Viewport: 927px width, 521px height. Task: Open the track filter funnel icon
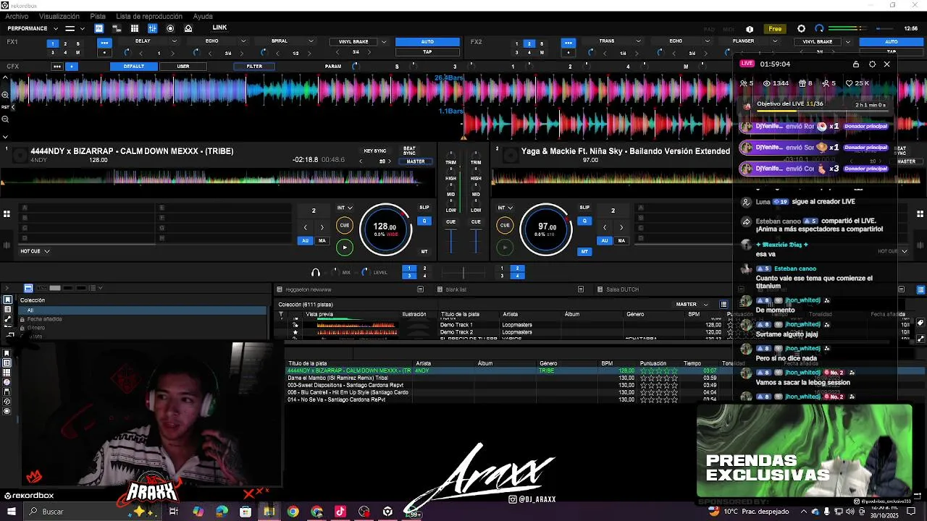(282, 315)
